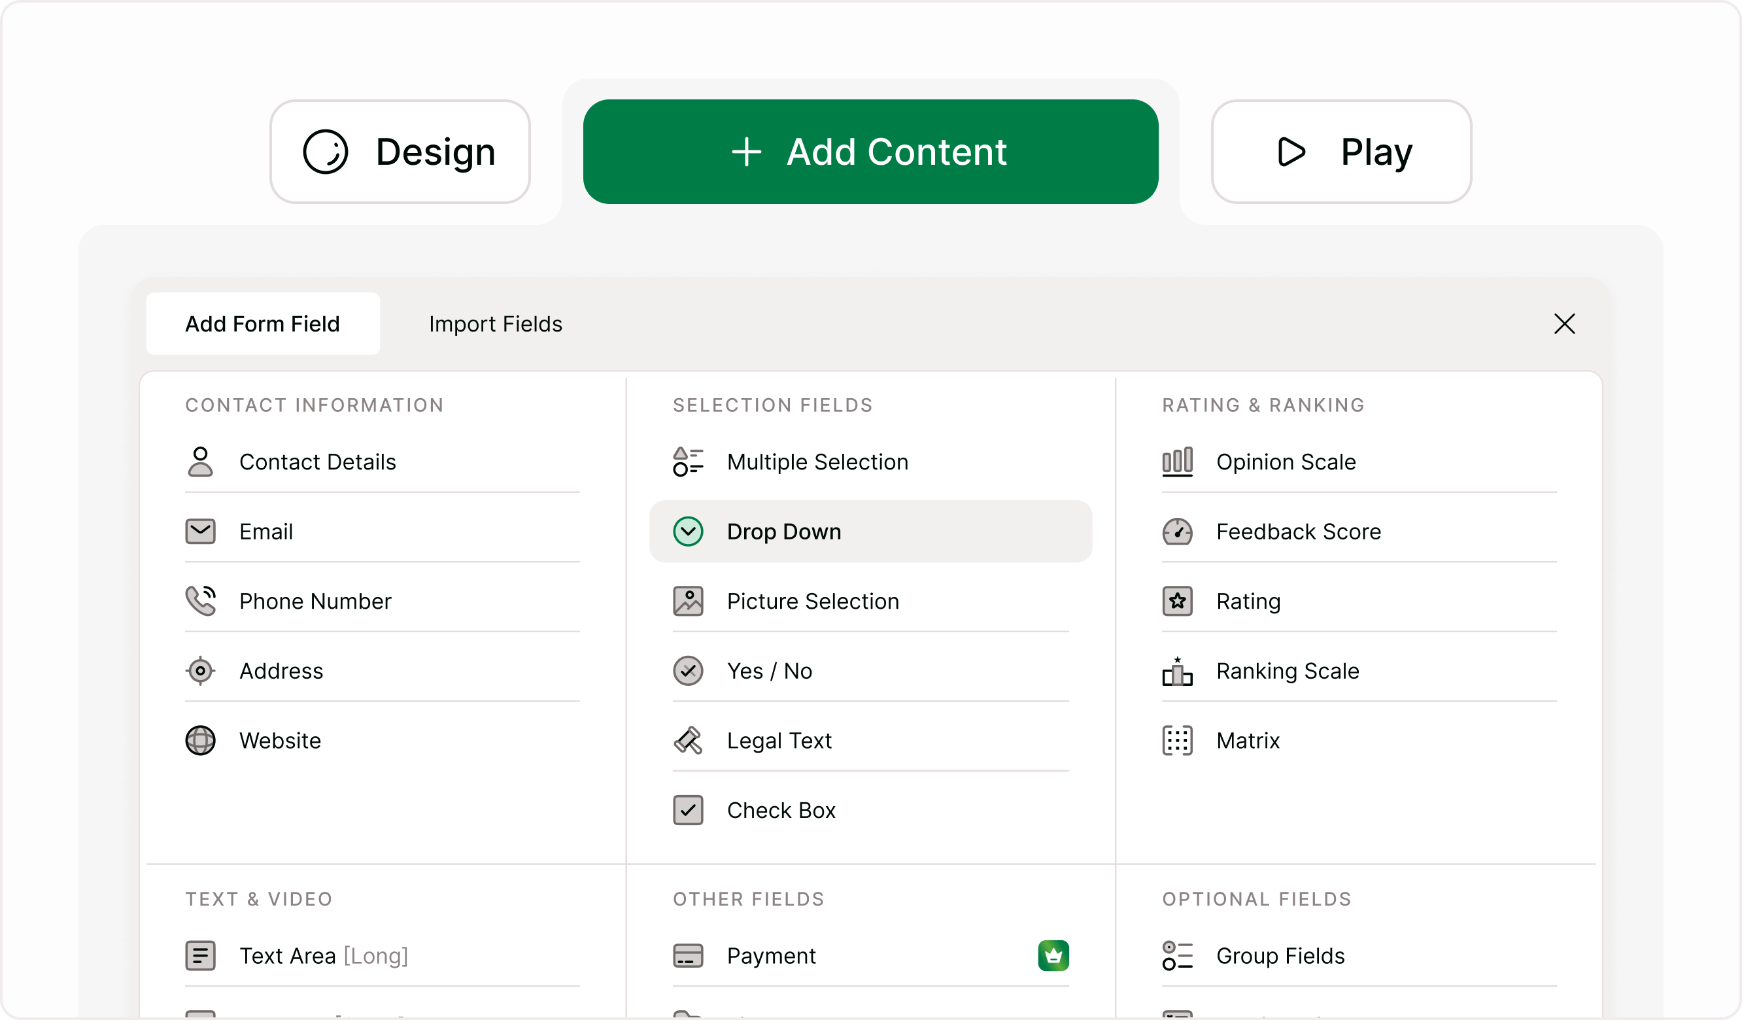Choose the Payment field
This screenshot has width=1742, height=1020.
[871, 957]
